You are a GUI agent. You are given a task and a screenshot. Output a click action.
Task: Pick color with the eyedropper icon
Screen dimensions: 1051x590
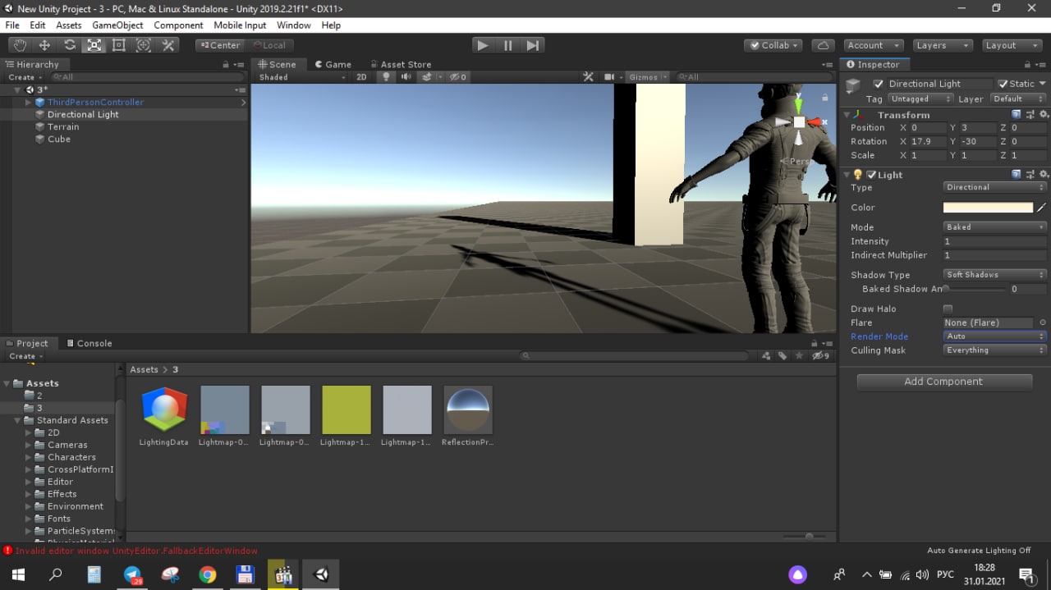click(1042, 208)
